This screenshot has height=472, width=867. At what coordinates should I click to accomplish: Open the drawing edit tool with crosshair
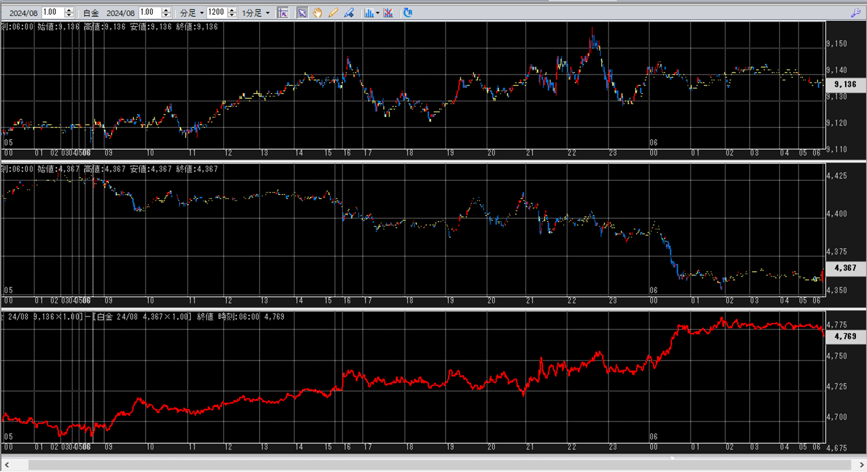[349, 13]
